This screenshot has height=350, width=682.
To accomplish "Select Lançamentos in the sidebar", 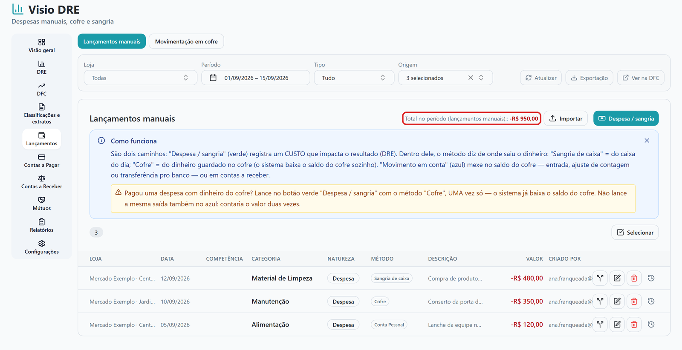I will (x=42, y=139).
